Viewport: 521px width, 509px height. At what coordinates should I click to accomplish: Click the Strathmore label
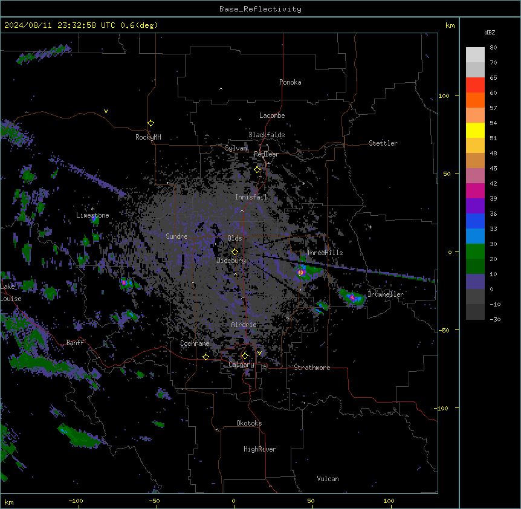point(312,368)
